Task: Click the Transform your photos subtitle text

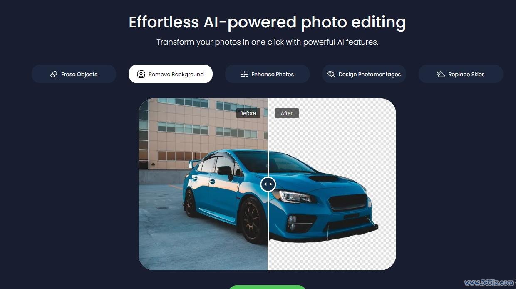Action: click(267, 42)
